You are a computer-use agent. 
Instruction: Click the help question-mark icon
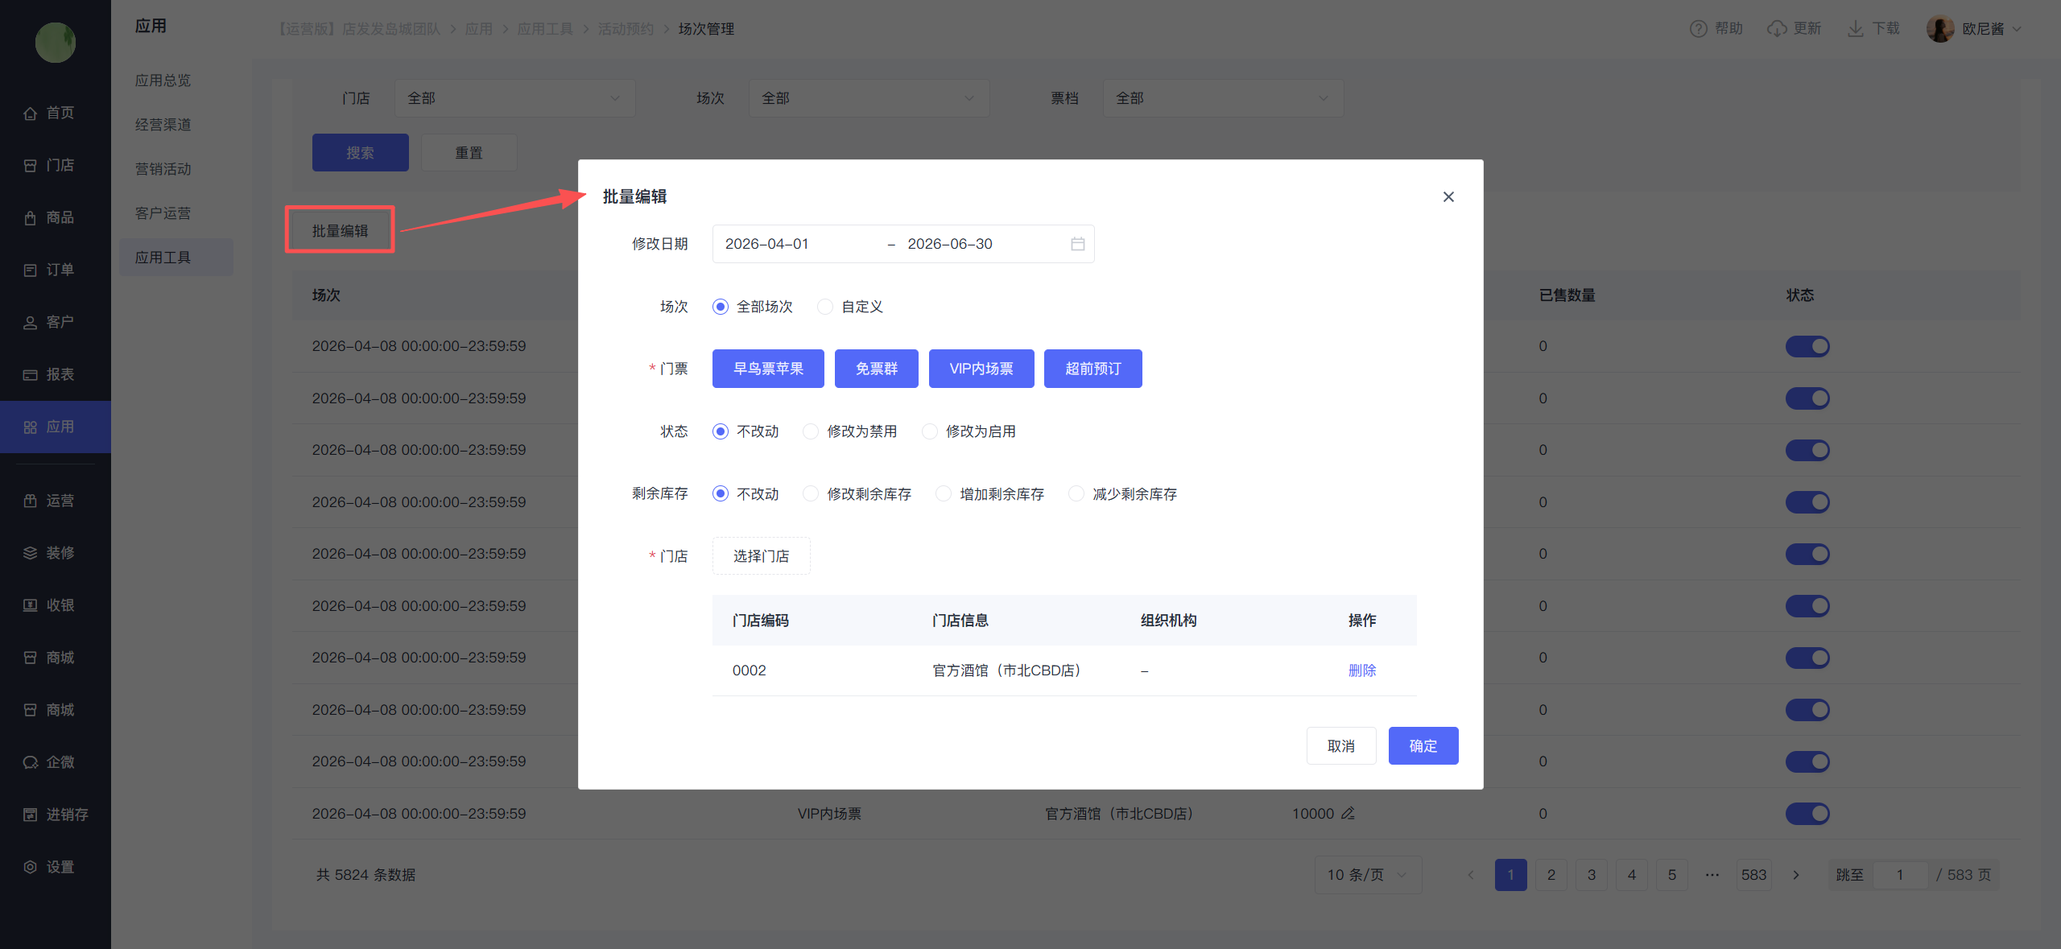click(x=1698, y=29)
